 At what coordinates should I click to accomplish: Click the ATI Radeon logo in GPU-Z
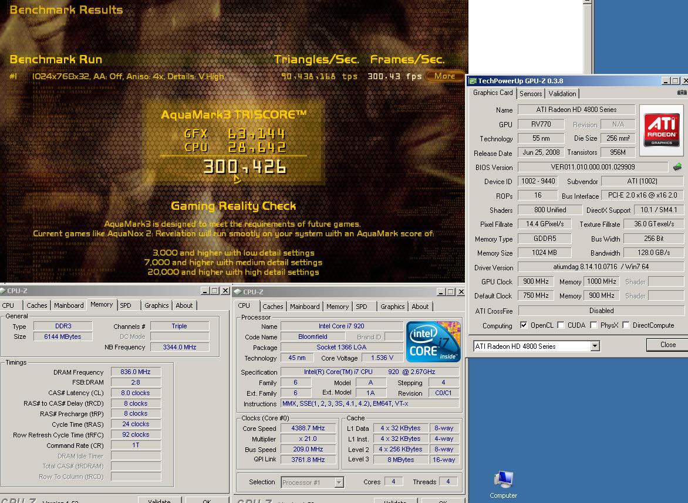[x=661, y=130]
